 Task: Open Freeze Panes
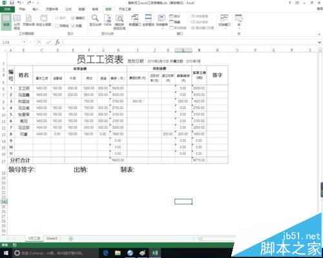coord(161,21)
